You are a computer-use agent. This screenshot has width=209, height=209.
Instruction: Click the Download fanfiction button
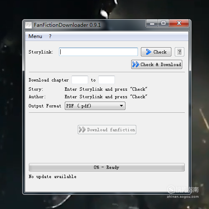click(107, 130)
